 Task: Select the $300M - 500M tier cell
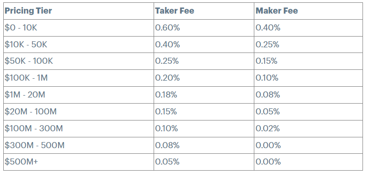(x=79, y=145)
